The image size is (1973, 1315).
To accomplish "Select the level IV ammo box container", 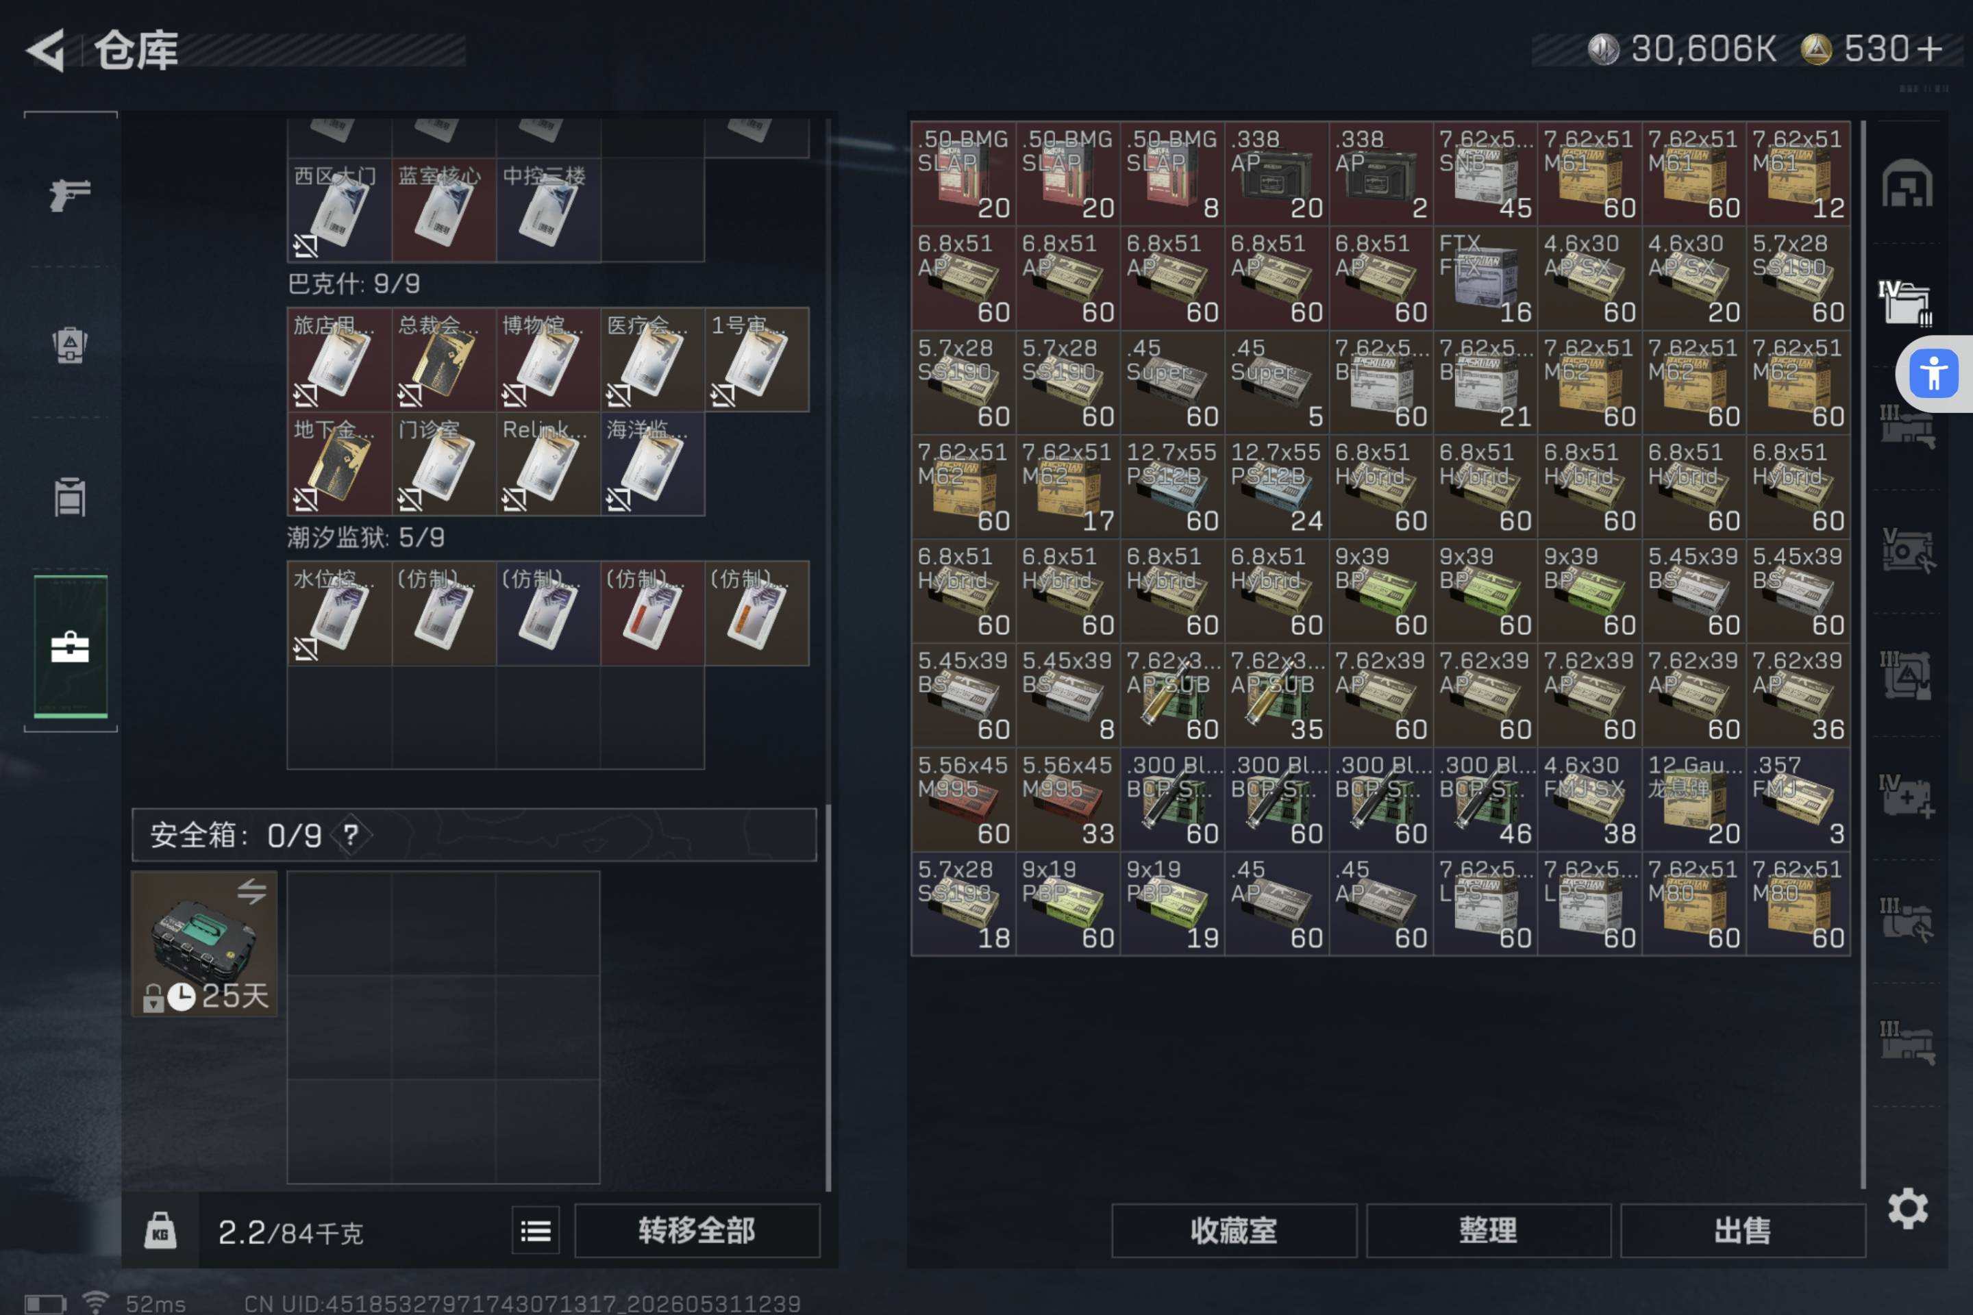I will point(1905,302).
